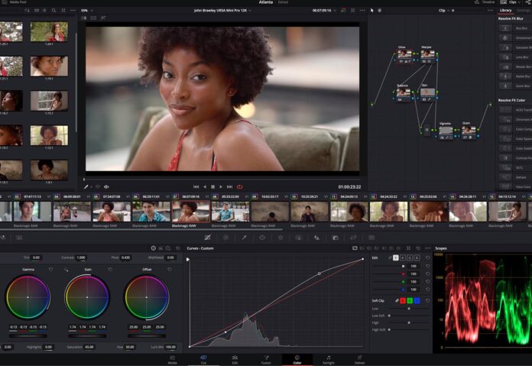Open the 3D palette icon

371,238
